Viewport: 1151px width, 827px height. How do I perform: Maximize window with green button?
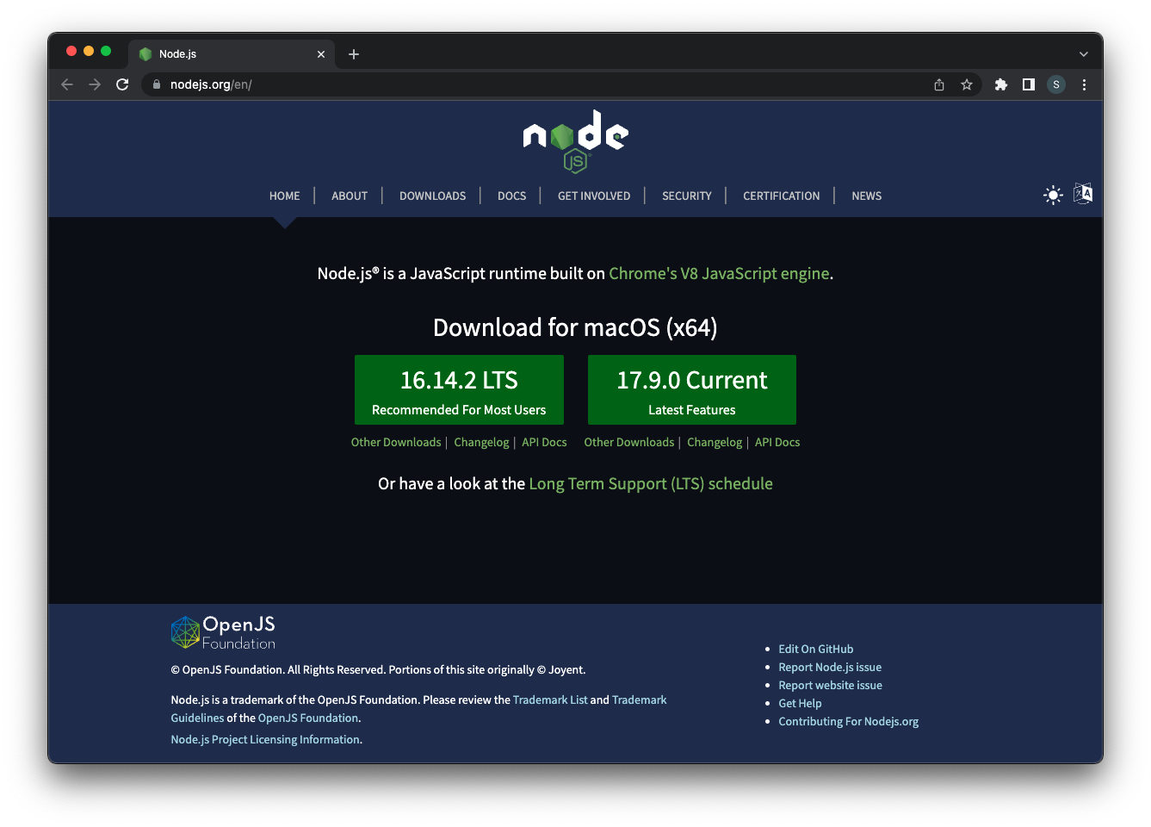[106, 51]
